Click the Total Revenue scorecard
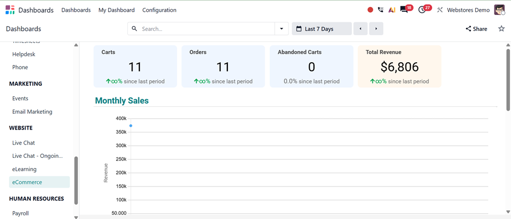The width and height of the screenshot is (511, 219). [400, 66]
